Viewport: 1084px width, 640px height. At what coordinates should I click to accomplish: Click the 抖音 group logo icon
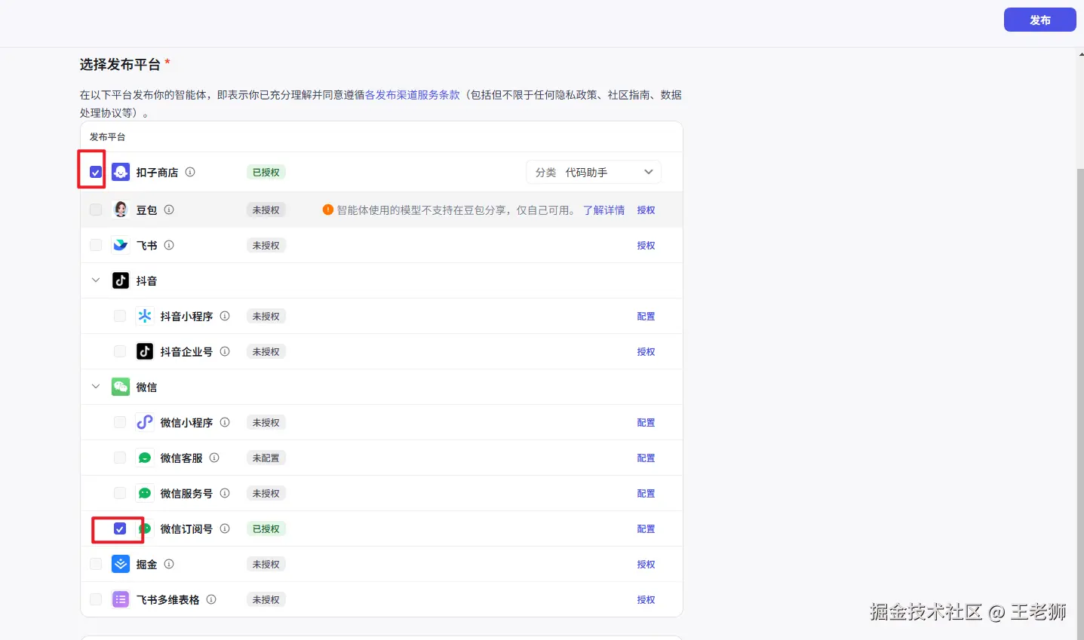121,280
